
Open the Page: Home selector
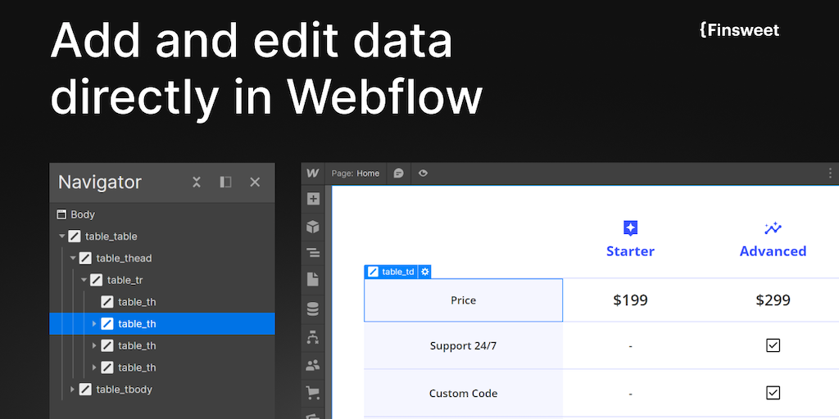coord(356,173)
